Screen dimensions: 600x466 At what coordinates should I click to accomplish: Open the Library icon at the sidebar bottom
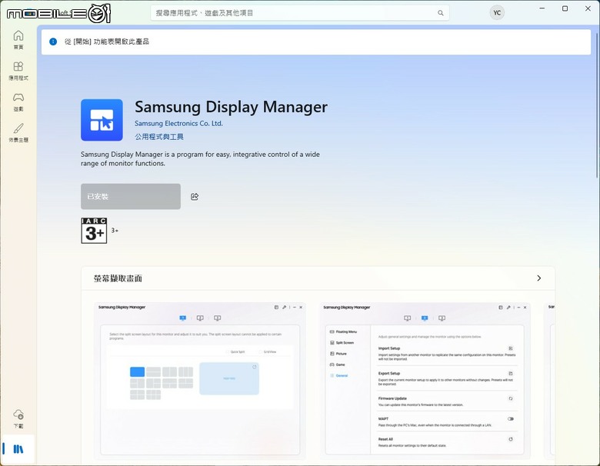18,449
